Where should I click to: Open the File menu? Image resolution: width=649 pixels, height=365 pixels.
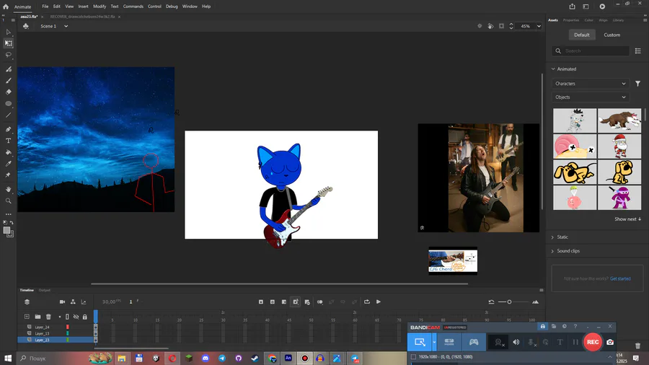45,6
